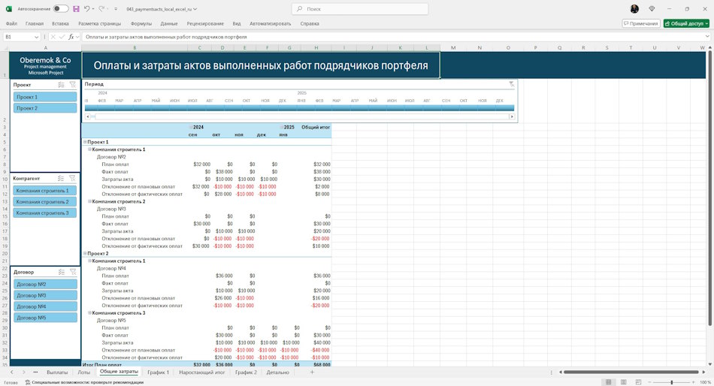The height and width of the screenshot is (386, 714).
Task: Collapse the 2024 column group in the pivot
Action: pyautogui.click(x=191, y=128)
